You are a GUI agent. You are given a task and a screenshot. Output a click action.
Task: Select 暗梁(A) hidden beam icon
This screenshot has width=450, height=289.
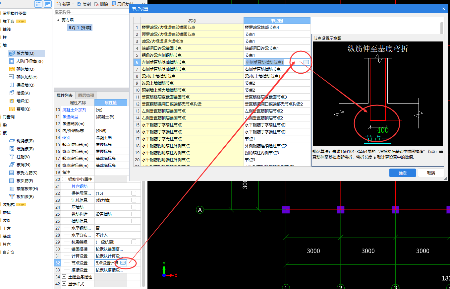coord(12,93)
